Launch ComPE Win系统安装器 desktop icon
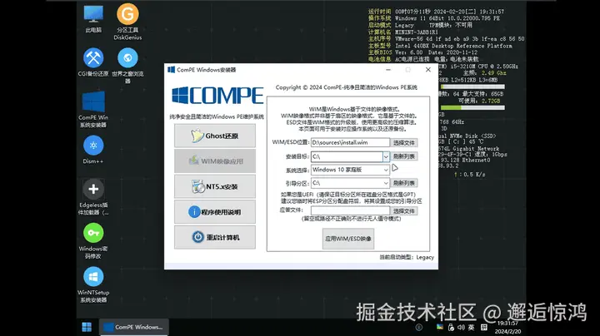600x336 pixels. point(93,109)
